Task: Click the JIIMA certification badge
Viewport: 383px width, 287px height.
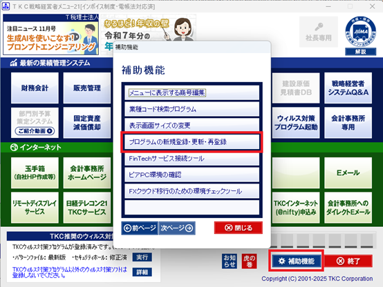Action: coord(360,32)
